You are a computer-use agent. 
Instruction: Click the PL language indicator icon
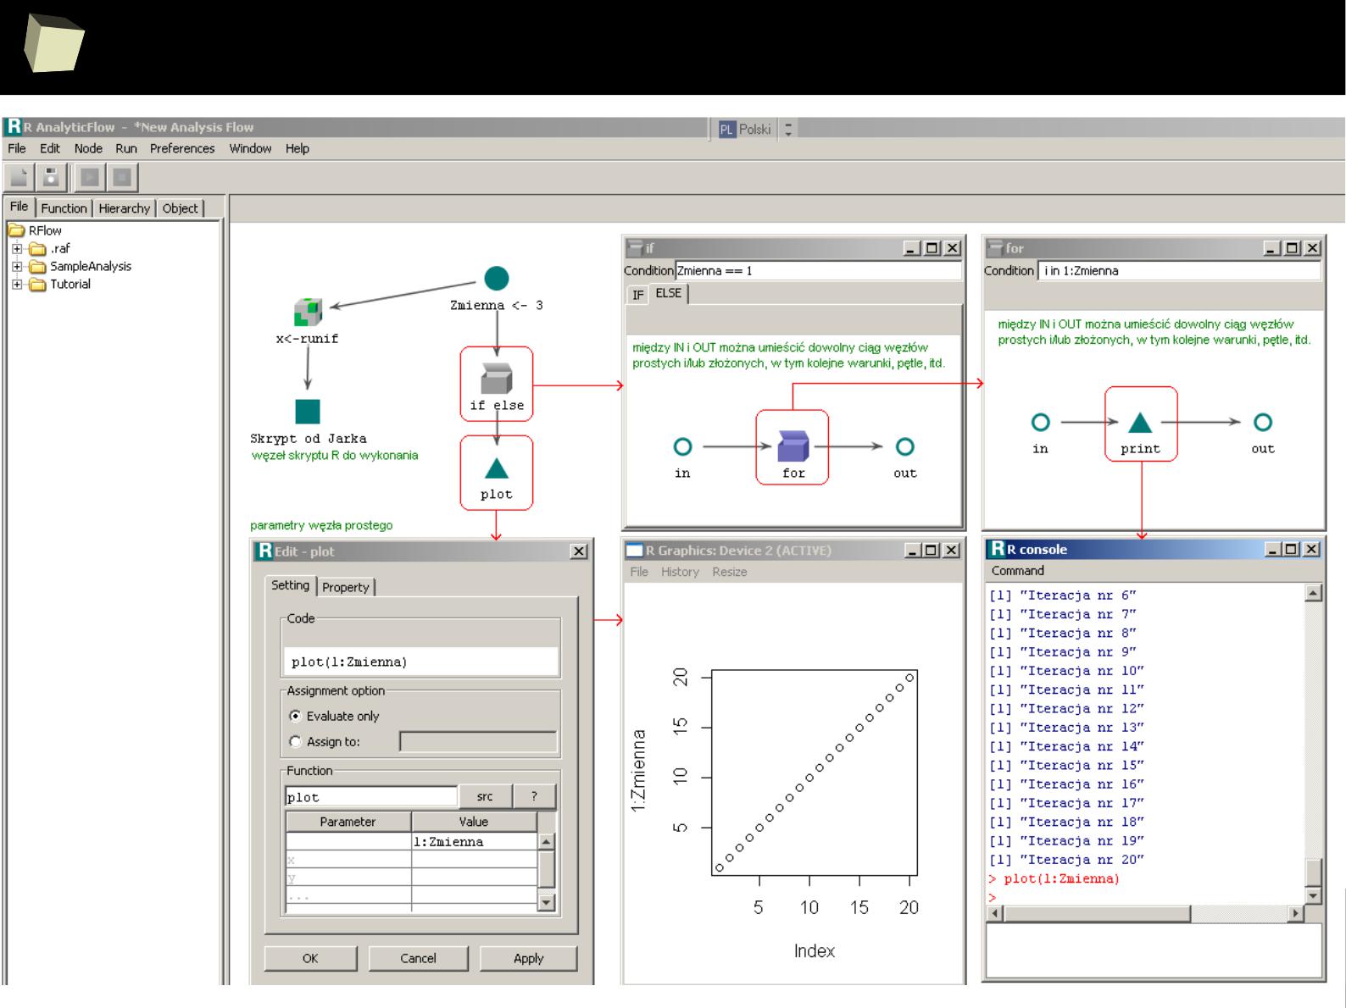click(x=726, y=130)
